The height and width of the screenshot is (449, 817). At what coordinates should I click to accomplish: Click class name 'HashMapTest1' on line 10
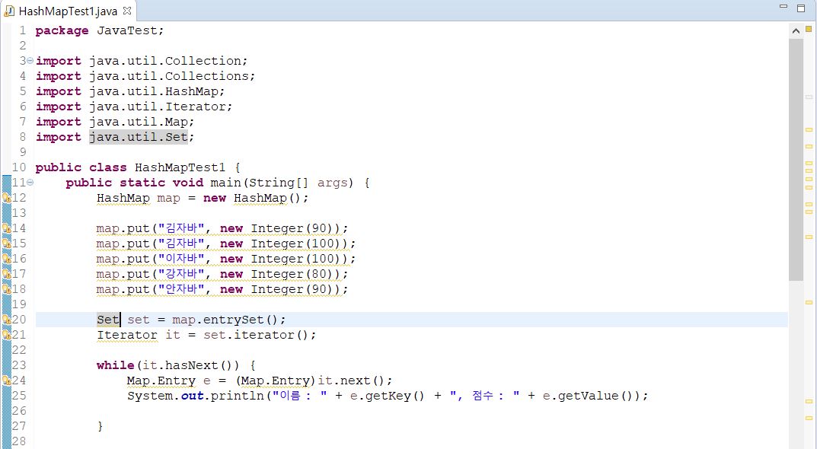180,167
